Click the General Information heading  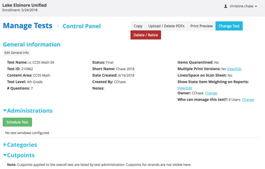[x=32, y=45]
